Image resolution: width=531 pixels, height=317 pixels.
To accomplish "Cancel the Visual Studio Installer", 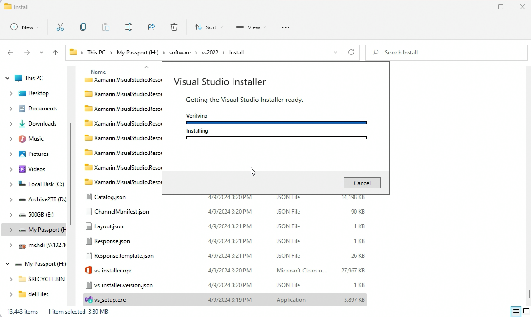I will (x=362, y=183).
